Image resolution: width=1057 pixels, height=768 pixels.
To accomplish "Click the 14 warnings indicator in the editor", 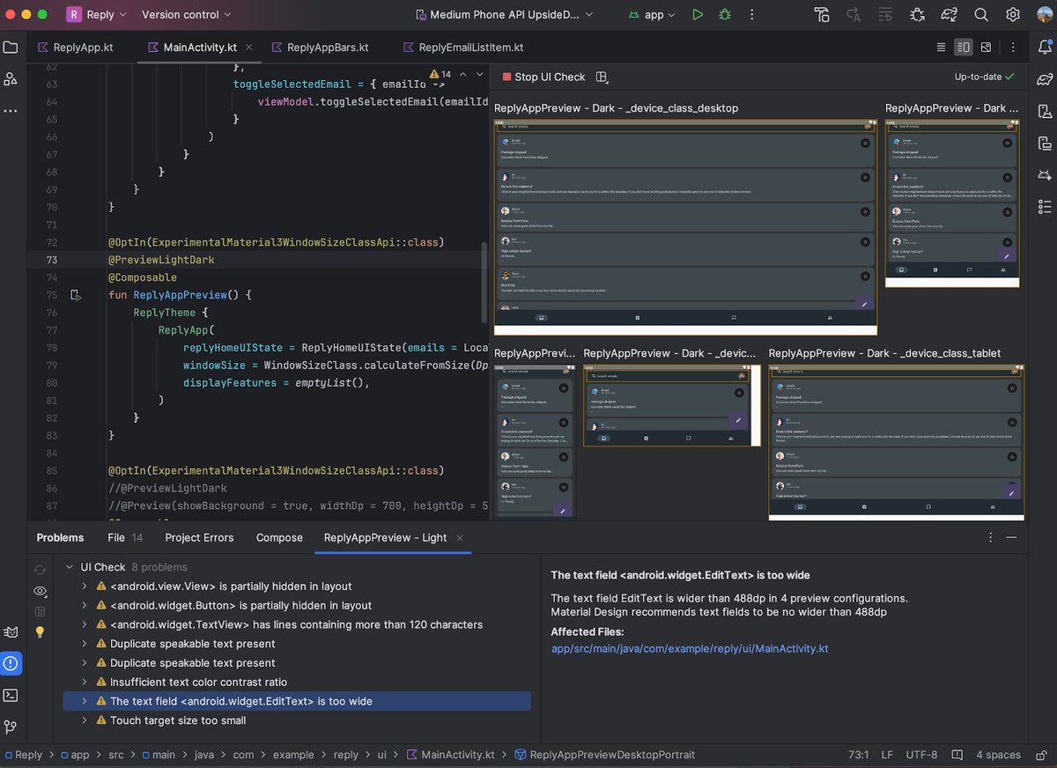I will click(x=440, y=75).
